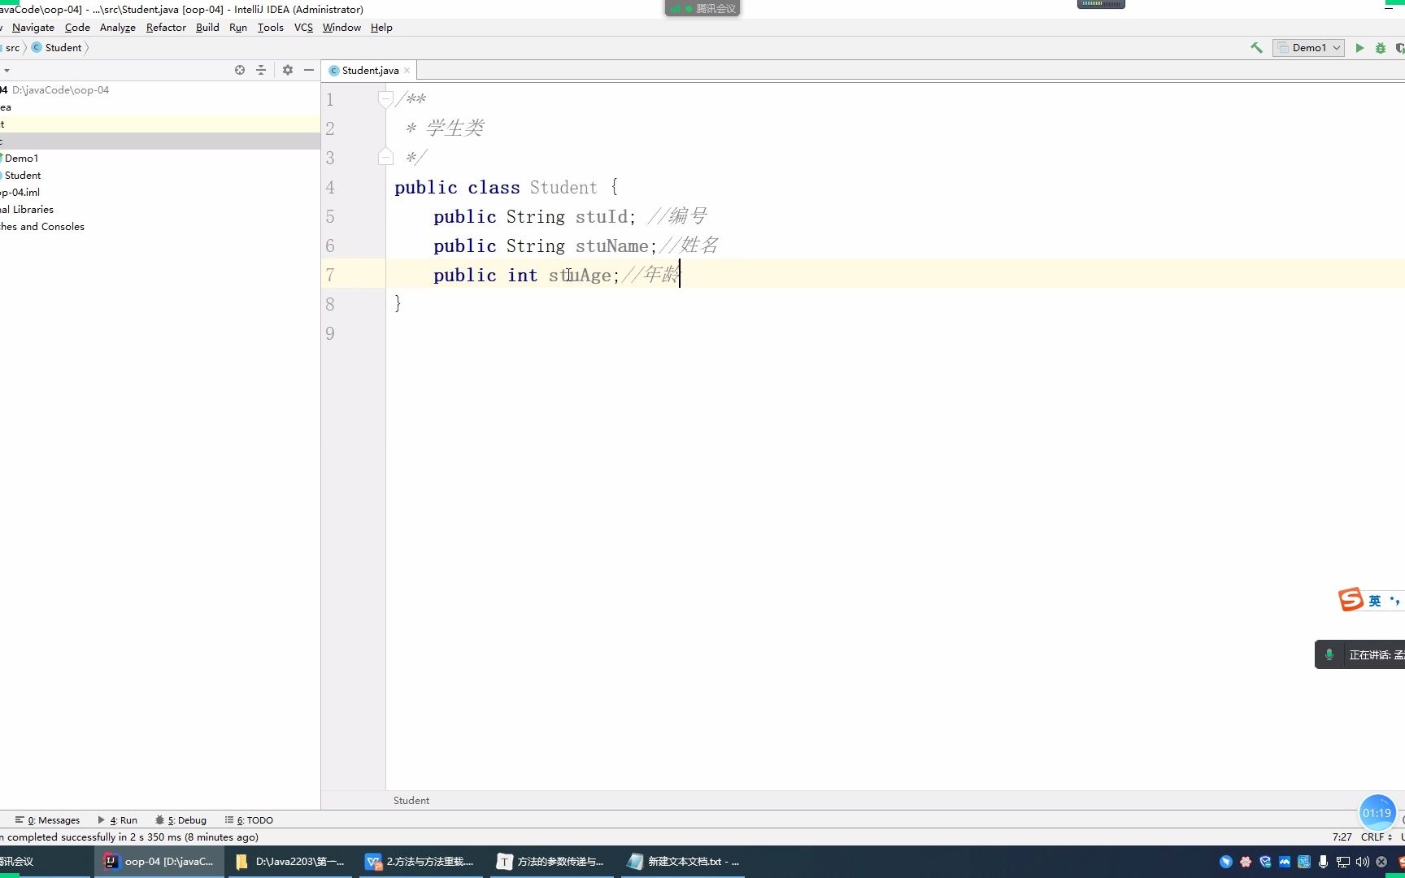Open the Run tool window
1405x878 pixels.
tap(118, 820)
